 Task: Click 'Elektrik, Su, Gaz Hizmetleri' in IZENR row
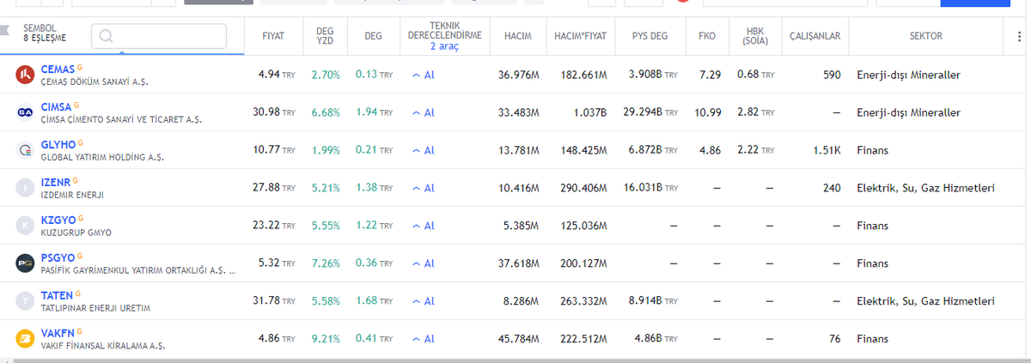(925, 188)
